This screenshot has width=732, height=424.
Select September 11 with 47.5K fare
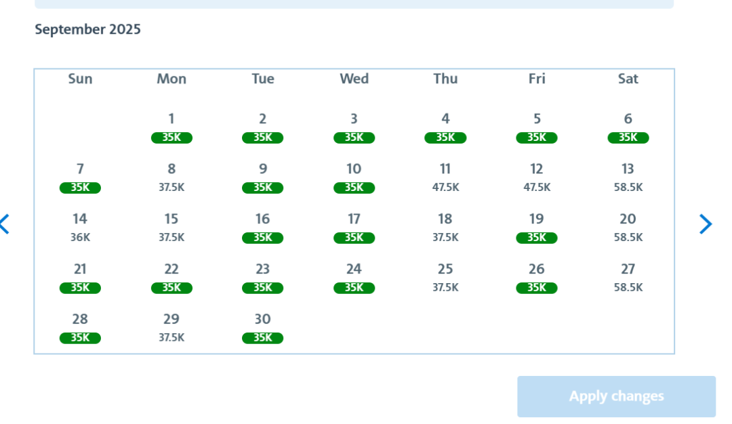coord(445,177)
